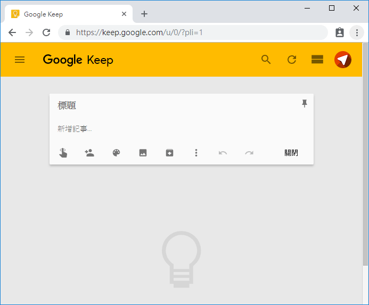
Task: Close the Google Keep tab
Action: click(x=124, y=14)
